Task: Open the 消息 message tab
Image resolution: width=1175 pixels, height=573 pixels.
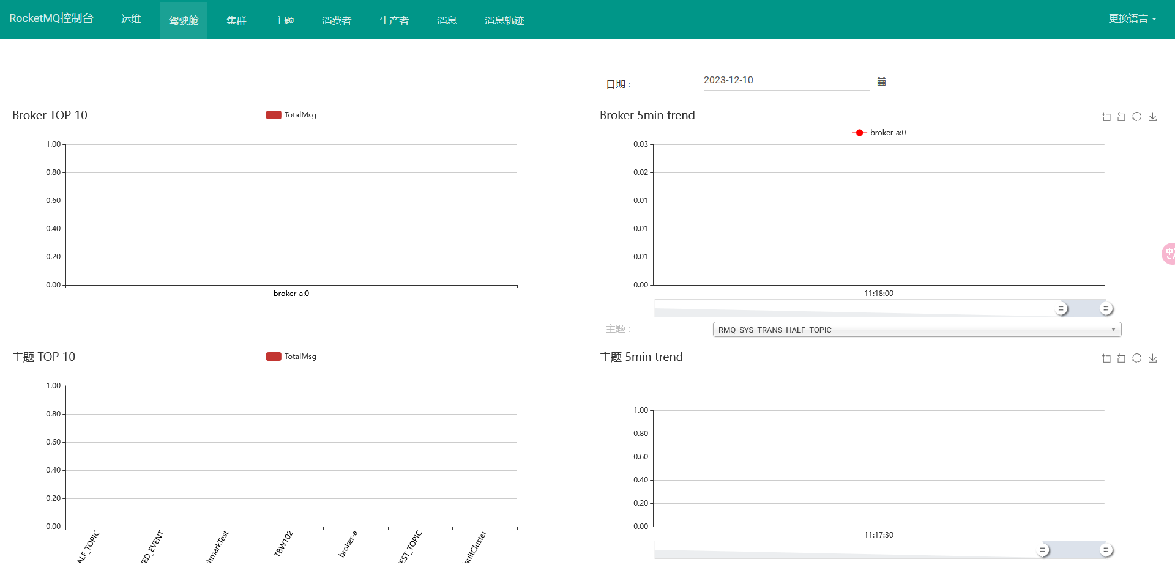Action: pos(447,20)
